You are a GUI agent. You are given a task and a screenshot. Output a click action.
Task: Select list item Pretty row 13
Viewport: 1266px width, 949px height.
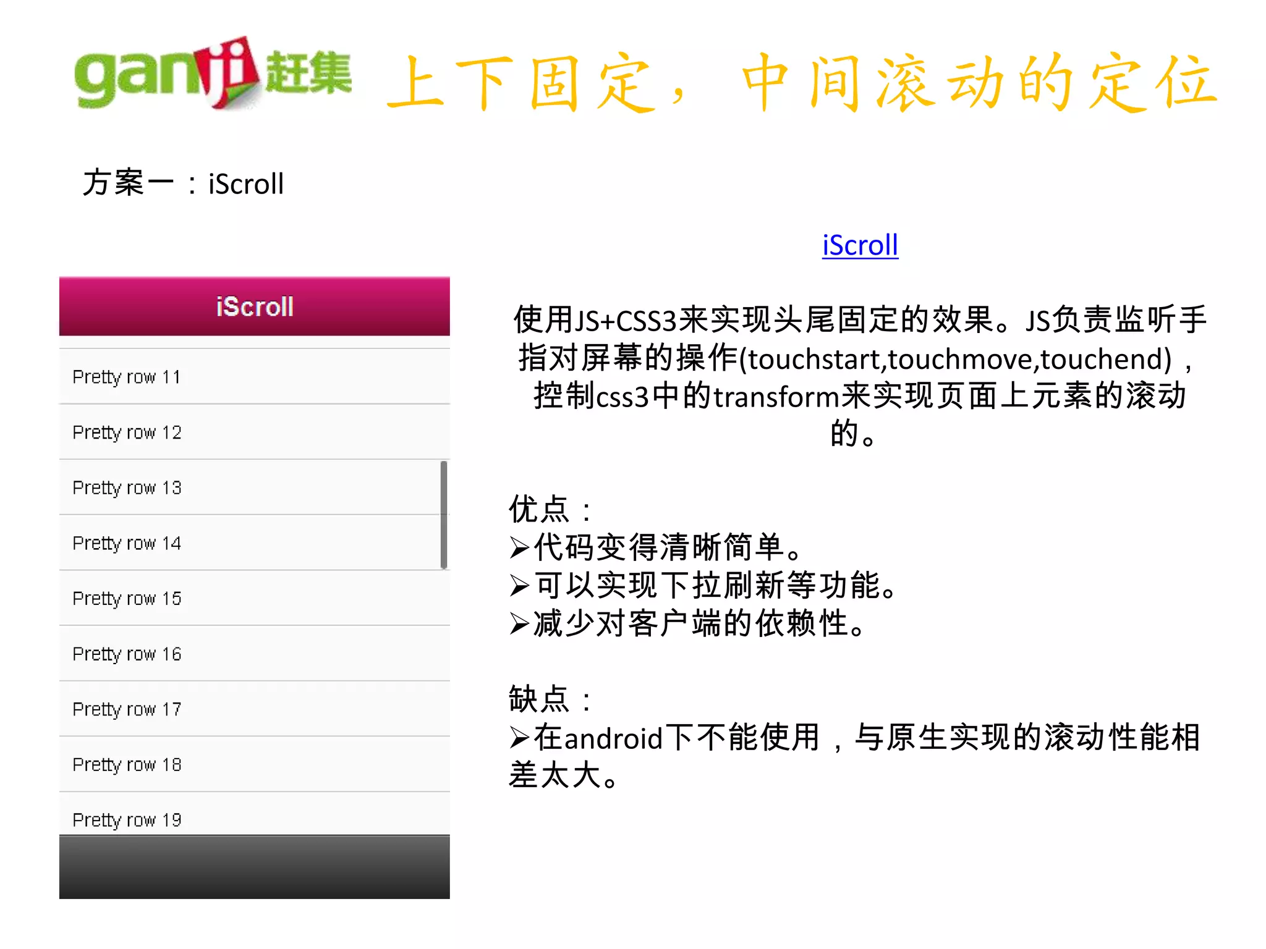pyautogui.click(x=255, y=487)
